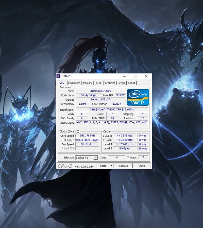Image resolution: width=203 pixels, height=228 pixels.
Task: Click the L1 Inst. value '4 x 32 KBytes'
Action: coord(125,140)
